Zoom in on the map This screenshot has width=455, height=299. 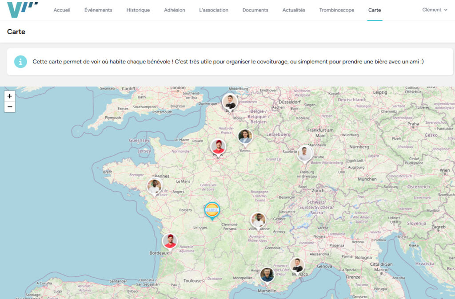[x=10, y=96]
